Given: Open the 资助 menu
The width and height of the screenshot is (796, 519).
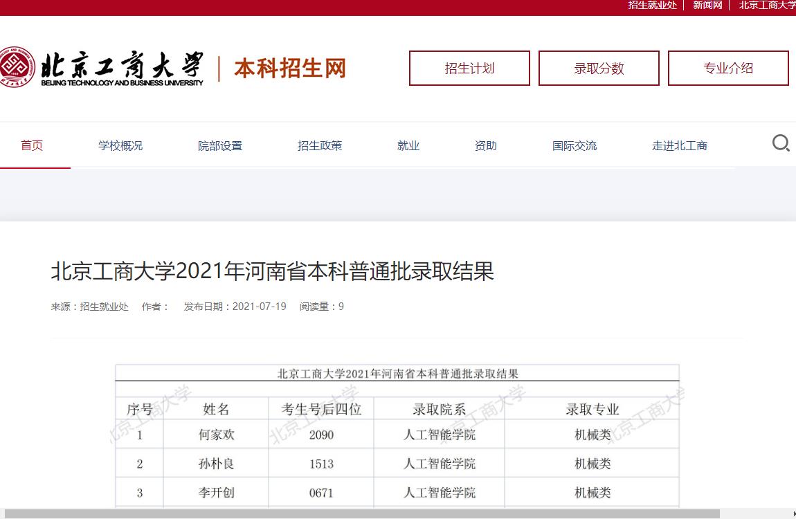Looking at the screenshot, I should (x=486, y=146).
